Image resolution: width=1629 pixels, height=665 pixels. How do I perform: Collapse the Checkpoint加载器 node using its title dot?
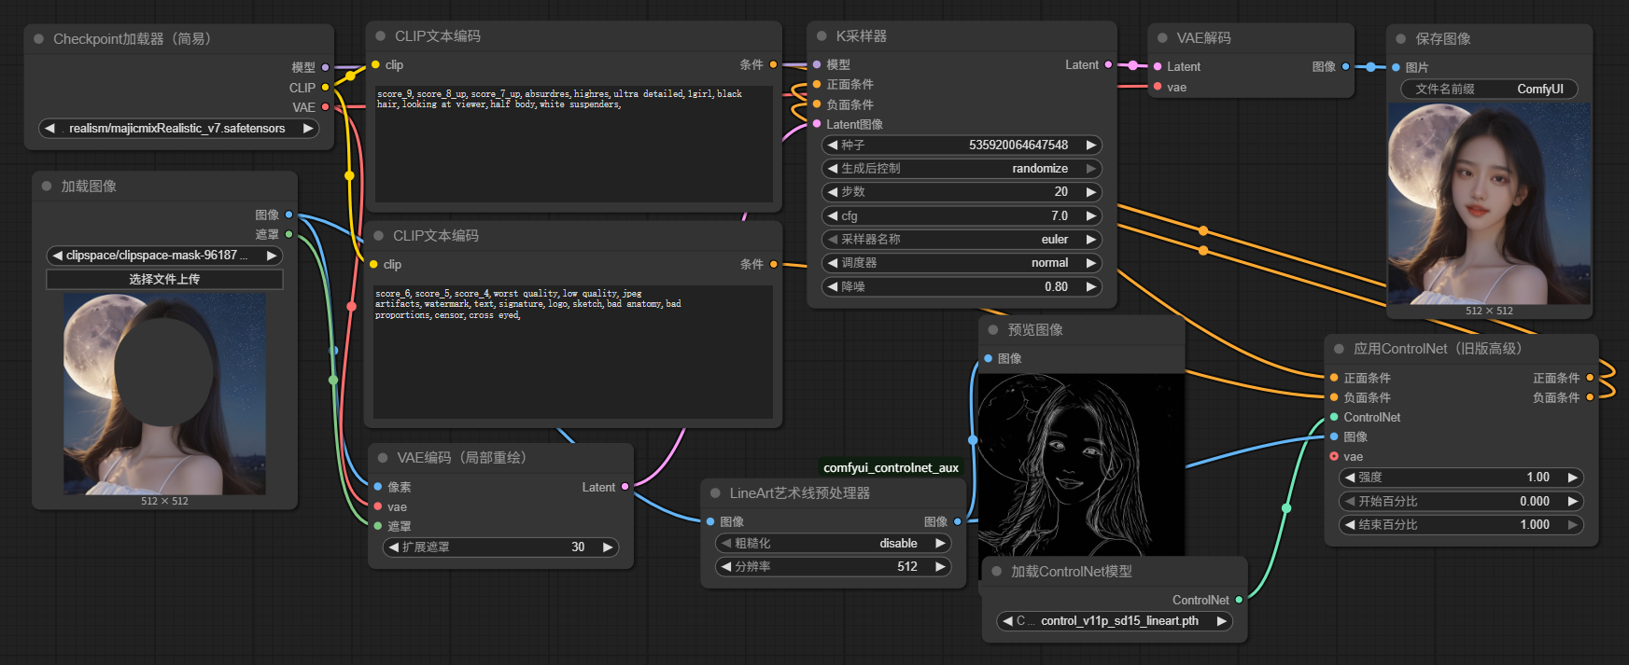pos(39,39)
